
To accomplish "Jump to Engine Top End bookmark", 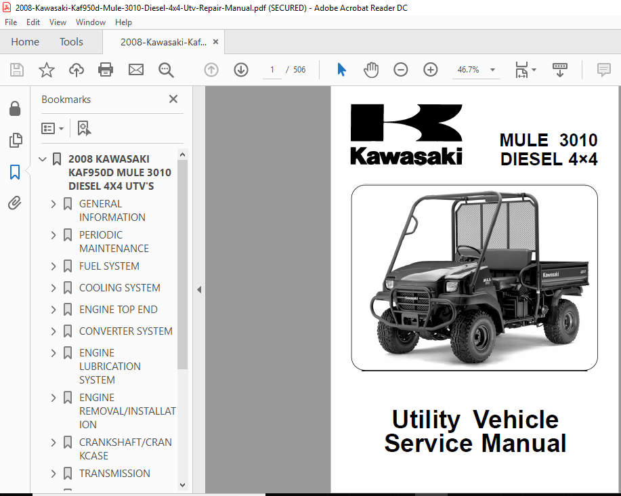I will [118, 310].
